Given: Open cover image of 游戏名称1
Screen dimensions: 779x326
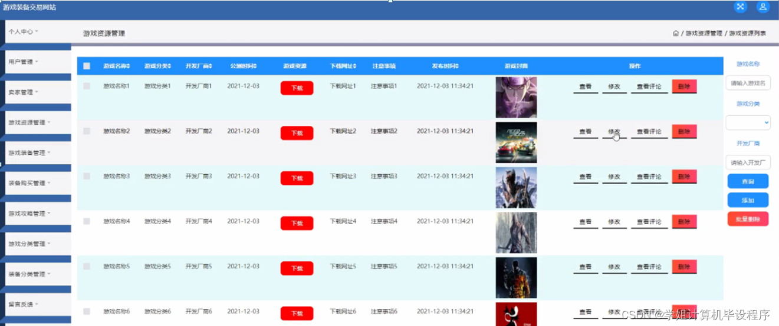Looking at the screenshot, I should click(516, 97).
